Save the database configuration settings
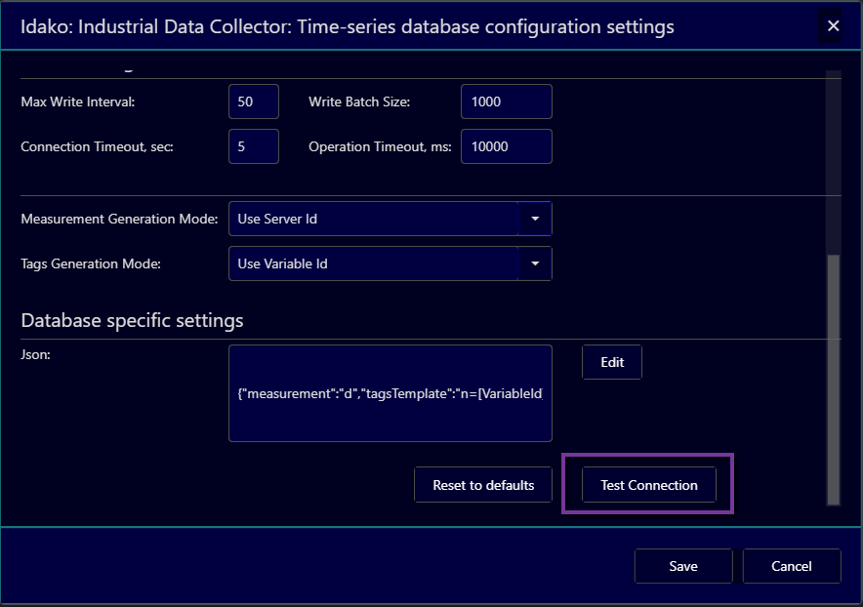The height and width of the screenshot is (607, 863). [683, 566]
